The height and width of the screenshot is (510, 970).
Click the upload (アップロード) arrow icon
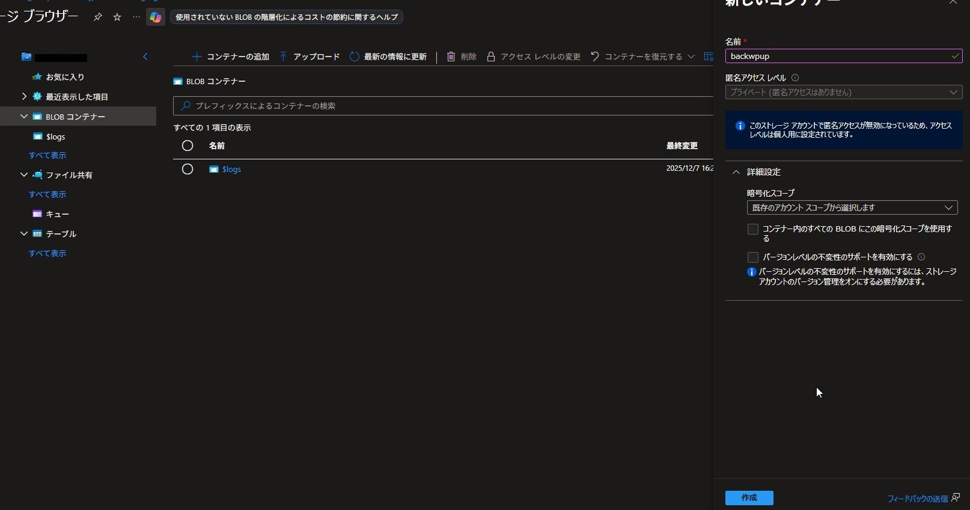[283, 57]
